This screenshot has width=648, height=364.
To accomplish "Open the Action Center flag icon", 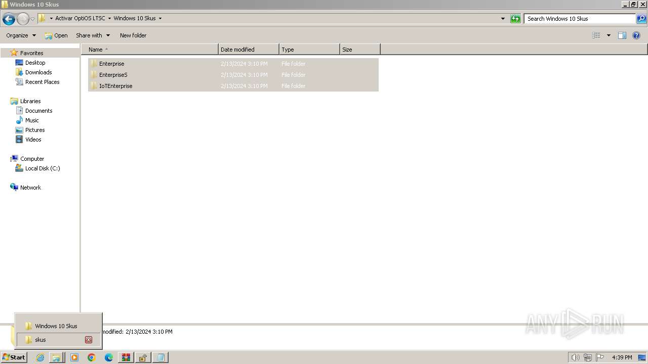I will [600, 357].
